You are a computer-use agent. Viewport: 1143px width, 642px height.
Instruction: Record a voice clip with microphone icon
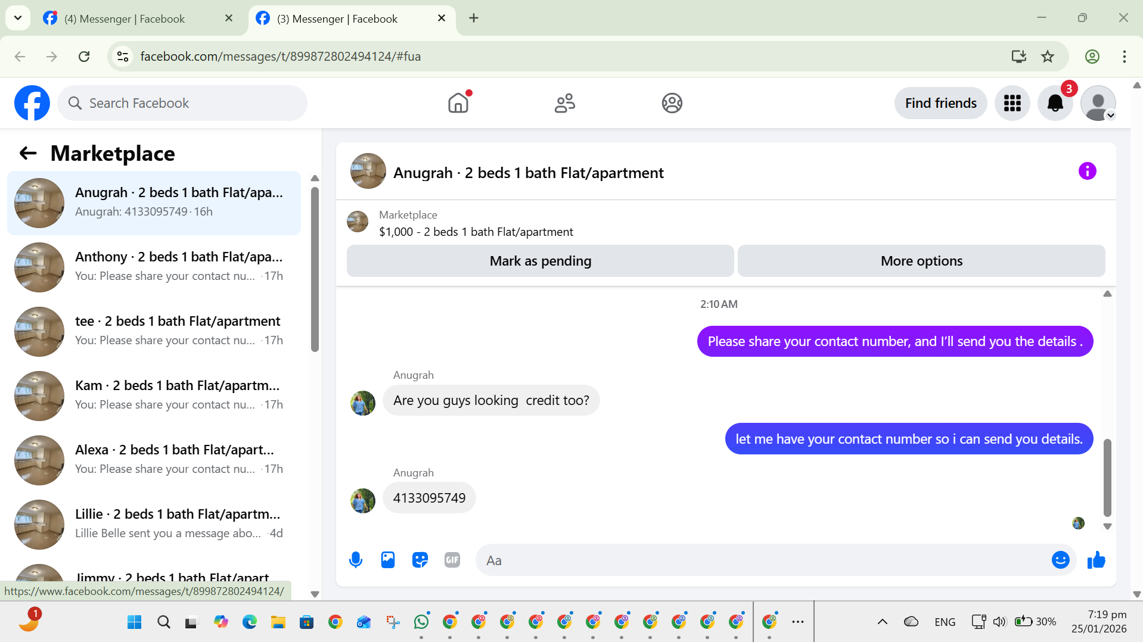pyautogui.click(x=356, y=560)
